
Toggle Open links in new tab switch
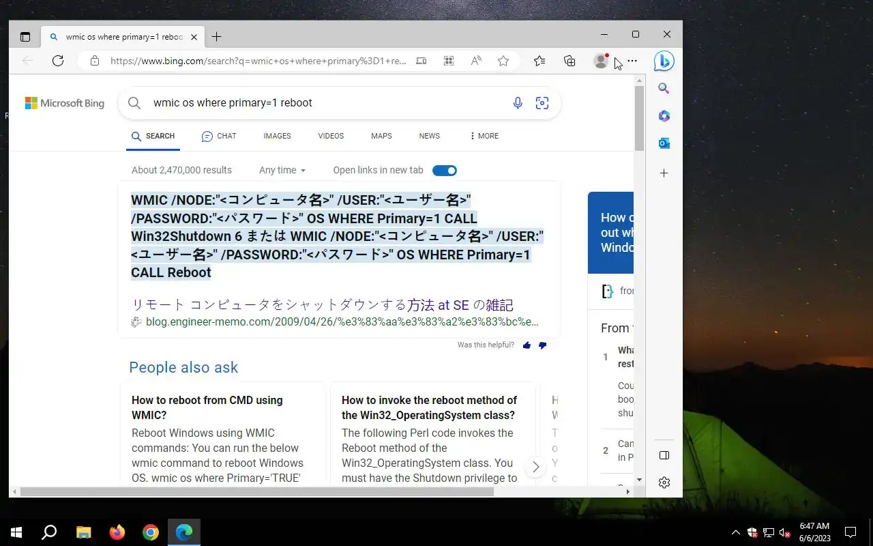coord(445,170)
